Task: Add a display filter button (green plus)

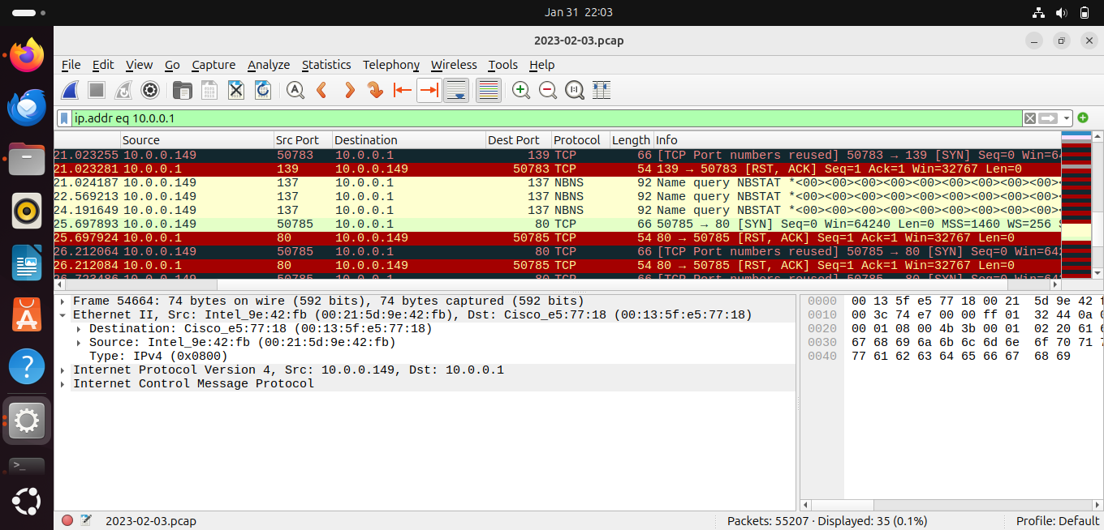Action: pyautogui.click(x=1083, y=118)
